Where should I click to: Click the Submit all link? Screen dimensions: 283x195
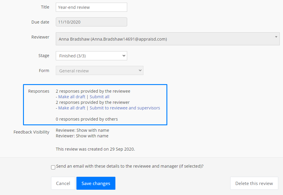click(99, 97)
